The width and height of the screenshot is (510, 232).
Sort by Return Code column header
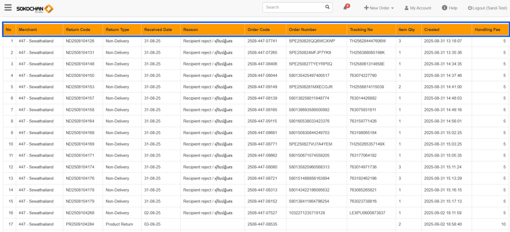(x=78, y=29)
